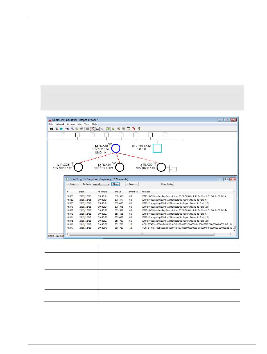Image resolution: width=267 pixels, height=354 pixels.
Task: Click the Message column header
Action: coord(146,191)
